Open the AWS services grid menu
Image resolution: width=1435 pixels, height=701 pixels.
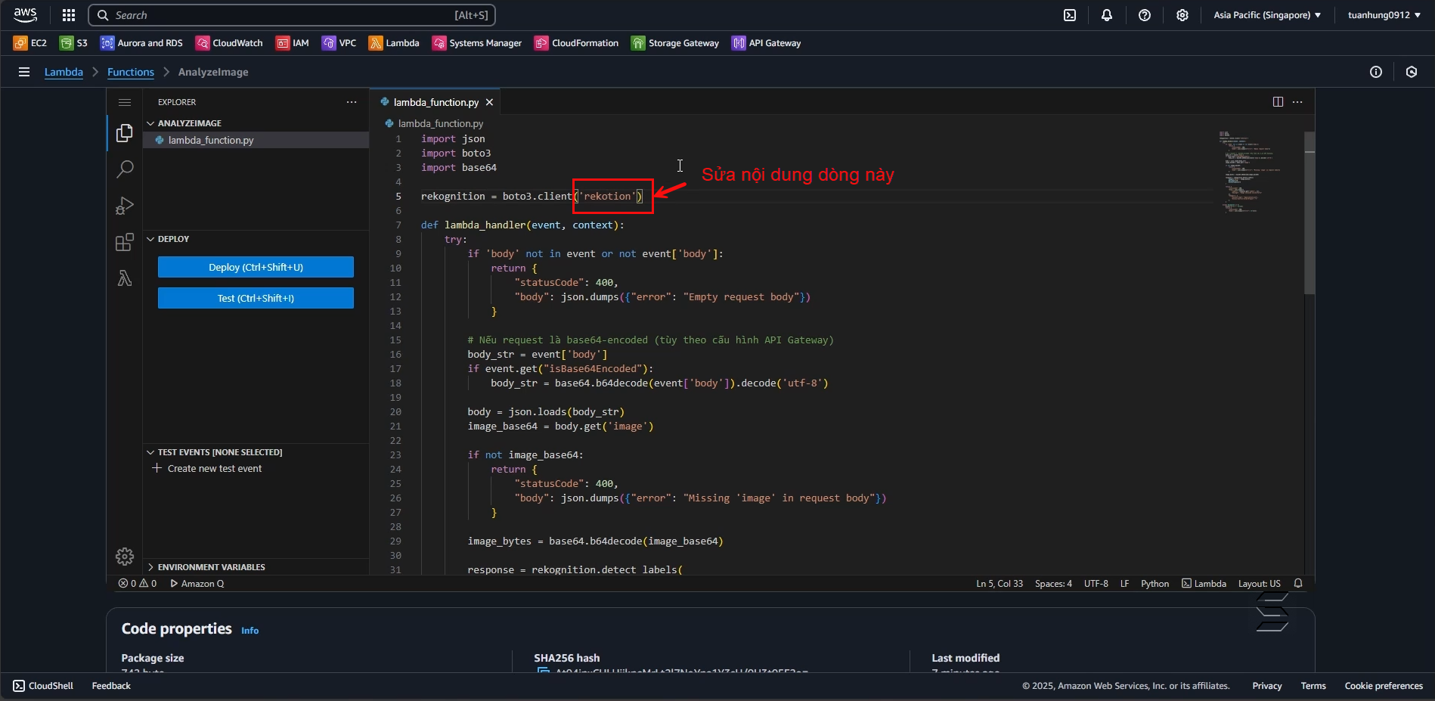click(x=69, y=15)
